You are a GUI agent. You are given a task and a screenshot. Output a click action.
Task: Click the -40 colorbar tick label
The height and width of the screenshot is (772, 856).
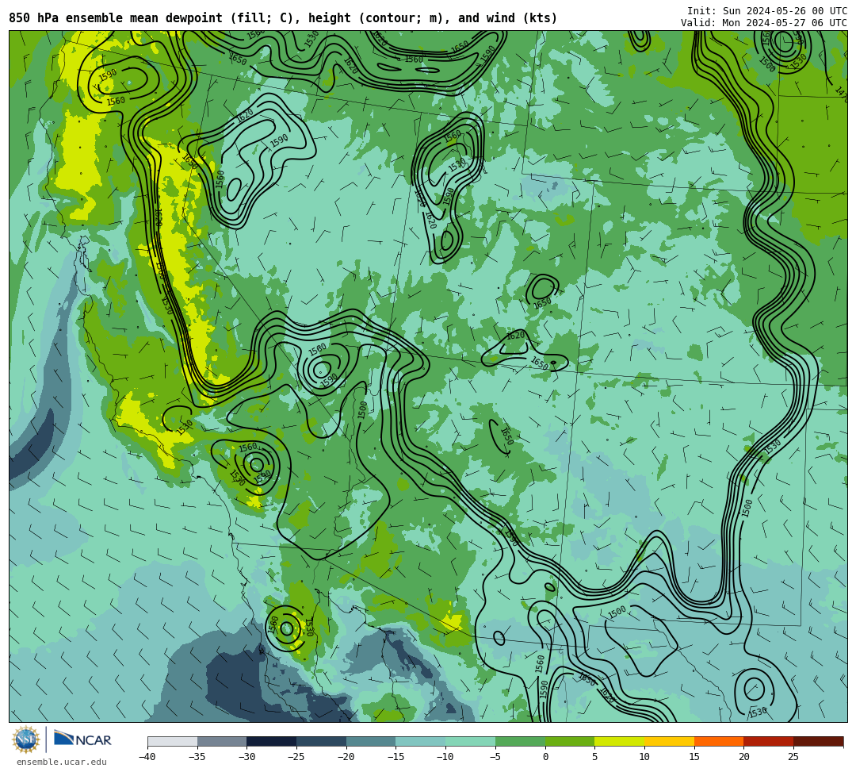[147, 757]
